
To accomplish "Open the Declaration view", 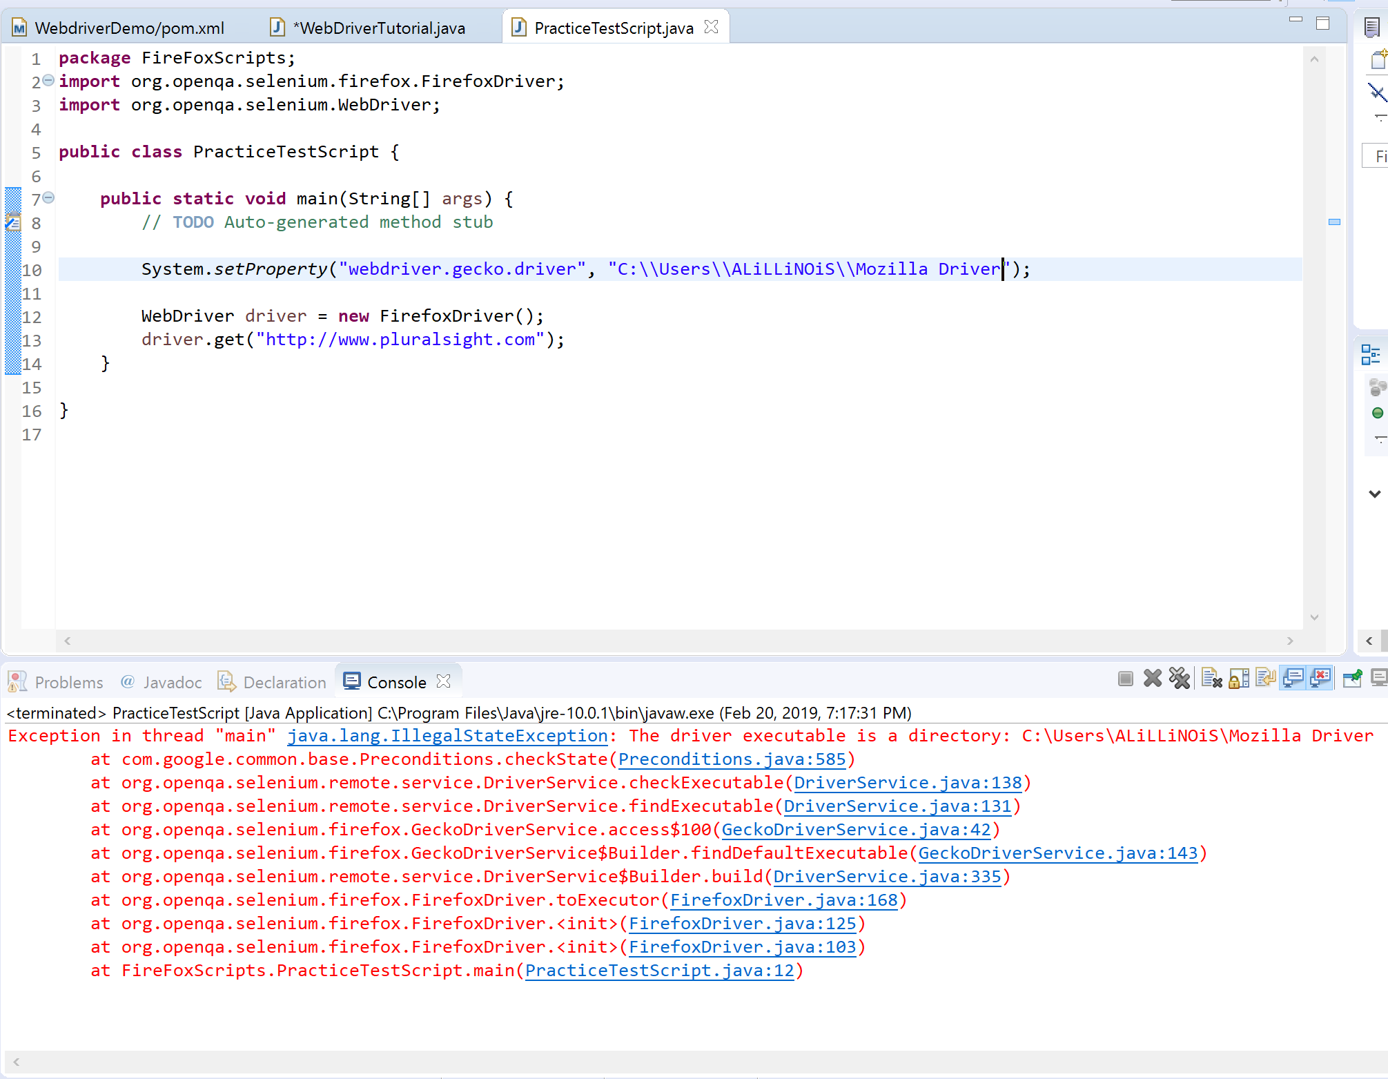I will (284, 681).
